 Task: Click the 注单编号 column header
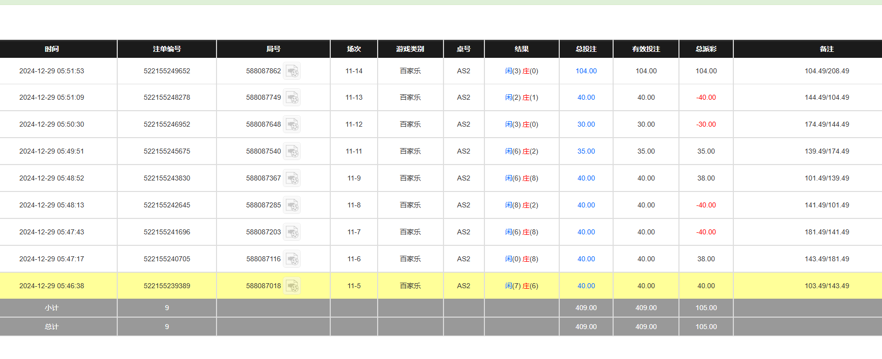pyautogui.click(x=167, y=49)
